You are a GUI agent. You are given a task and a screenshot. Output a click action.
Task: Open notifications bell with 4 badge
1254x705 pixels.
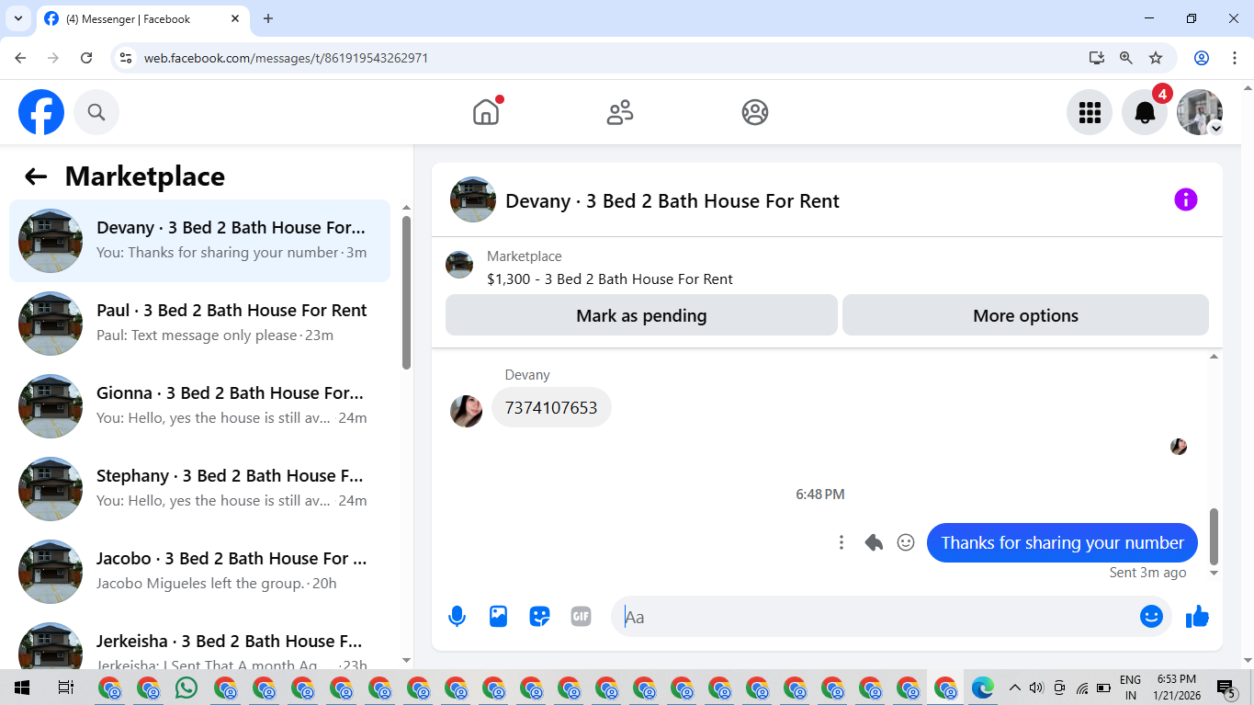(1145, 112)
